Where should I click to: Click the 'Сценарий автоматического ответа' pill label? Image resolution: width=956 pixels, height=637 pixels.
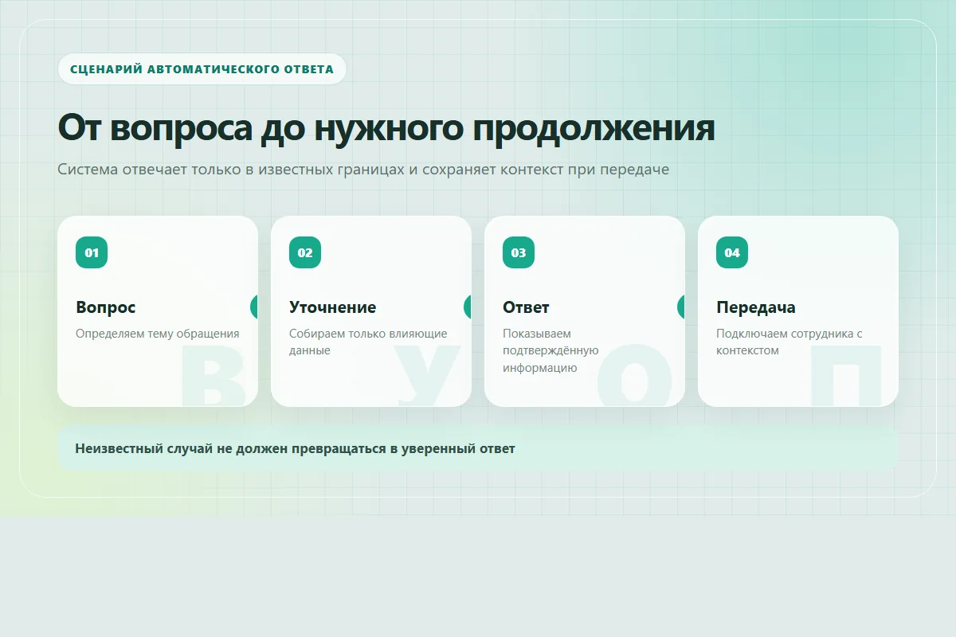(x=202, y=68)
